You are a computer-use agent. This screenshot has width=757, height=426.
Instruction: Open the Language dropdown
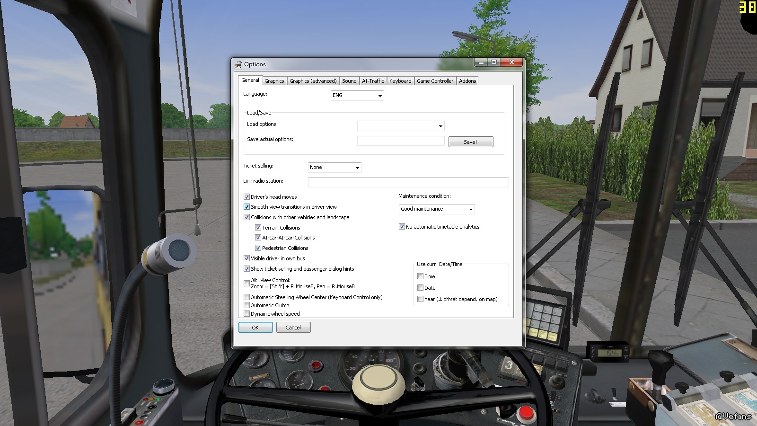pos(357,96)
